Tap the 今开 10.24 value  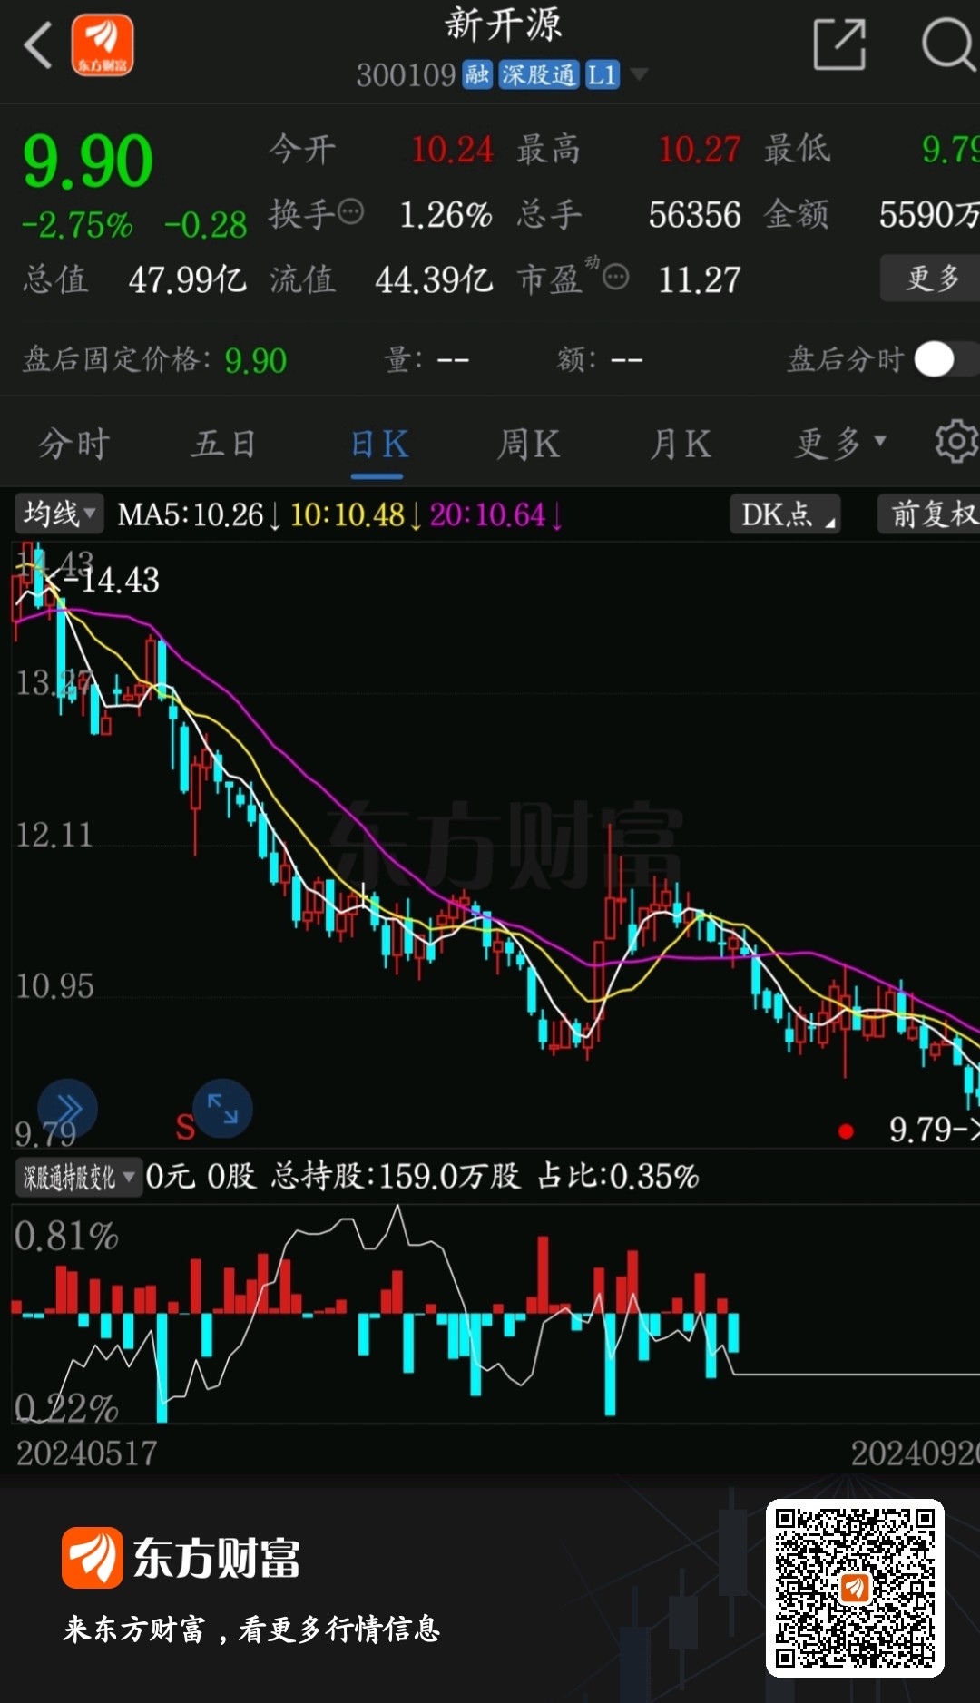[452, 150]
